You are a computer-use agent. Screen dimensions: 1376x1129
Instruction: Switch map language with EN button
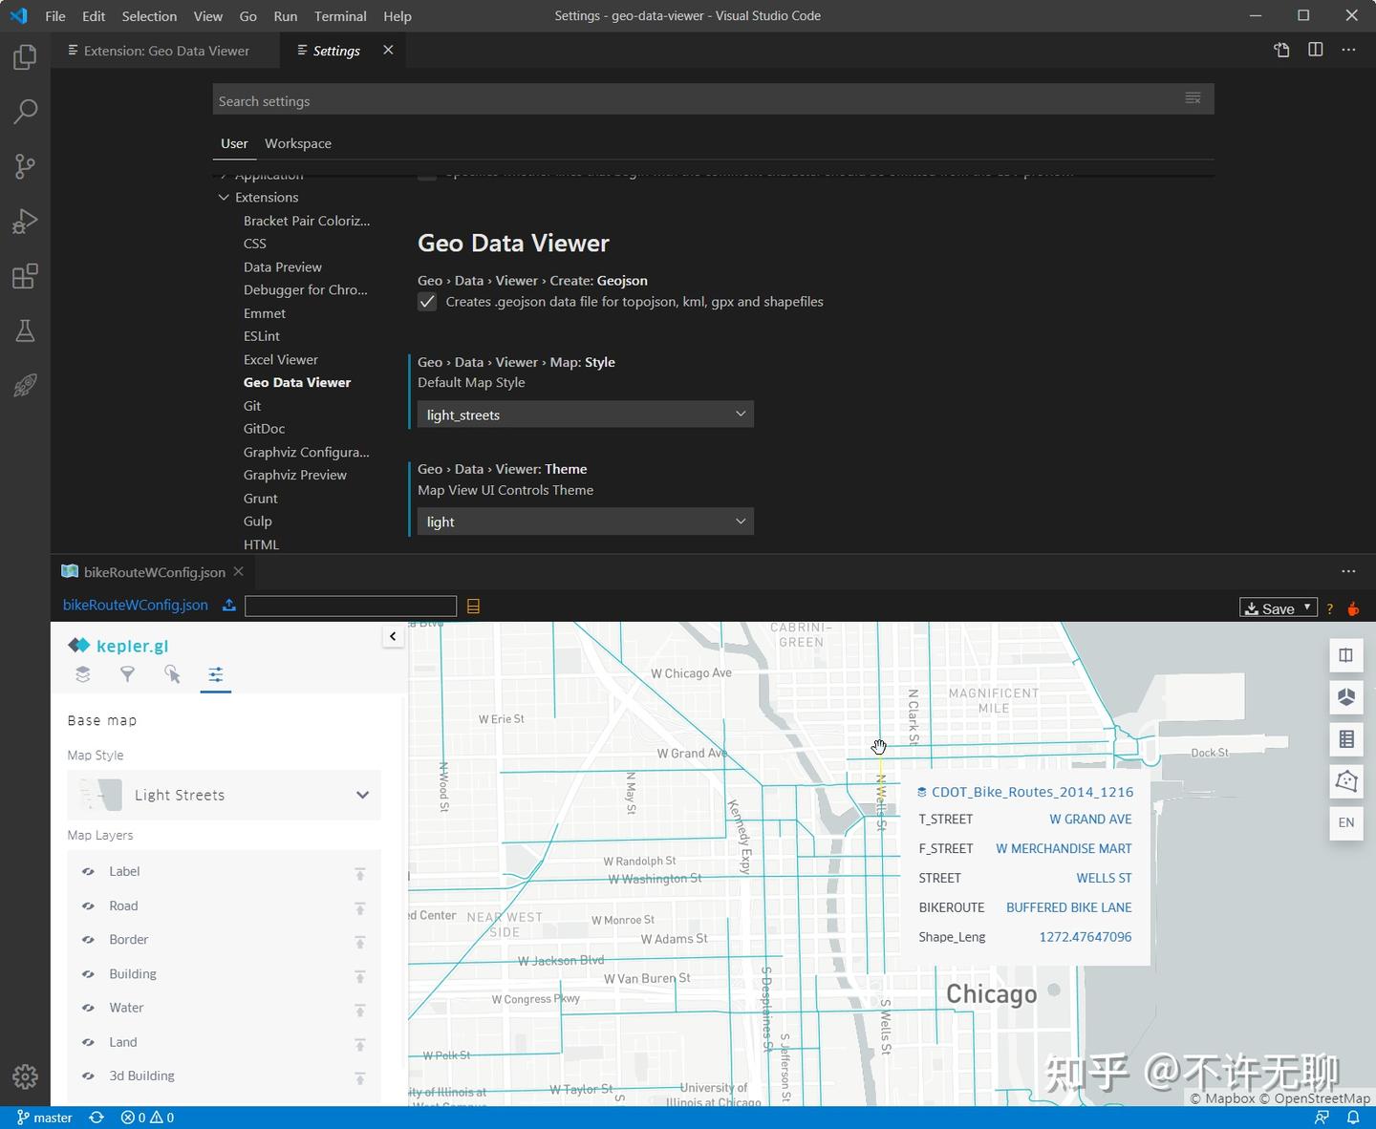point(1346,823)
